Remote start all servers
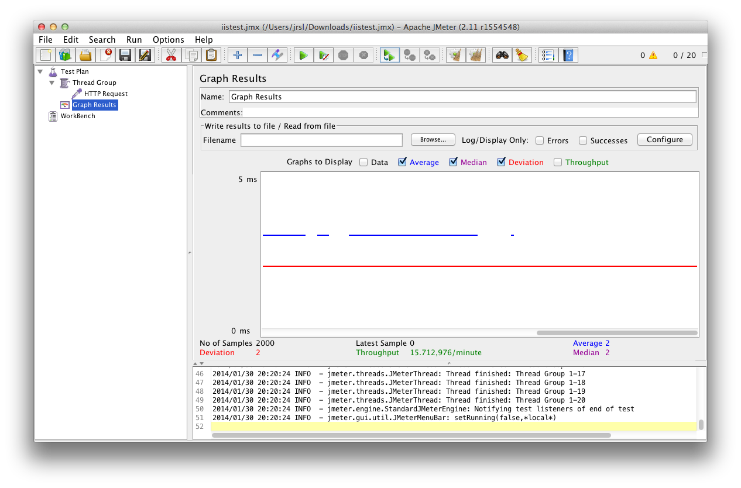 click(389, 54)
